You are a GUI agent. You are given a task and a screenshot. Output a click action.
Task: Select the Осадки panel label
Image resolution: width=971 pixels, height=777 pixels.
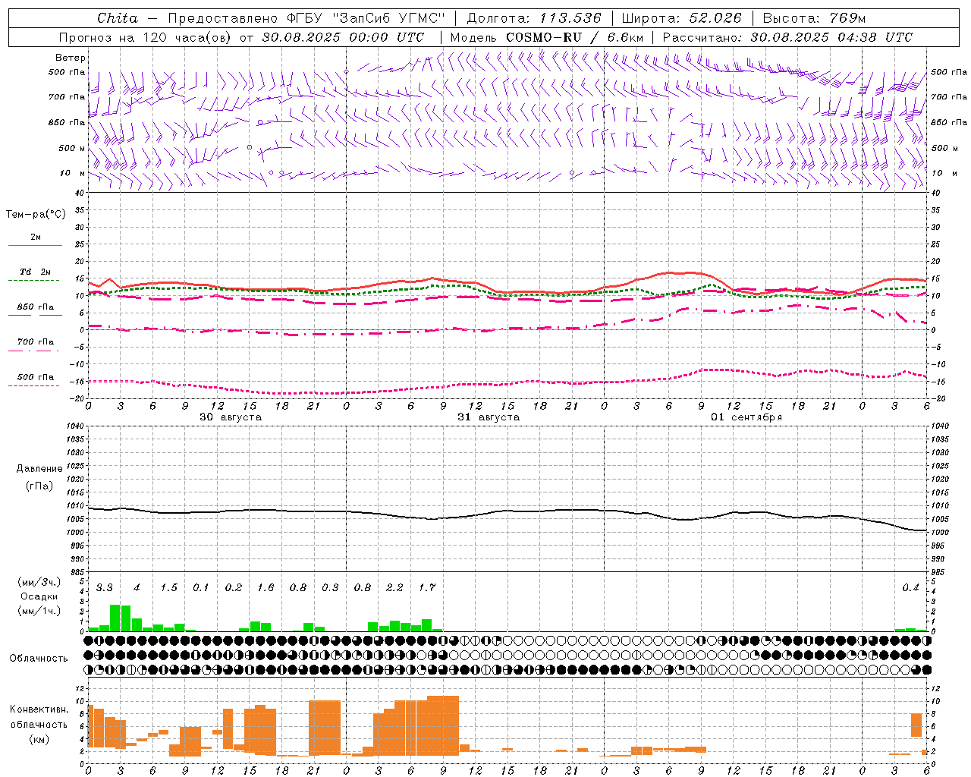click(x=39, y=596)
